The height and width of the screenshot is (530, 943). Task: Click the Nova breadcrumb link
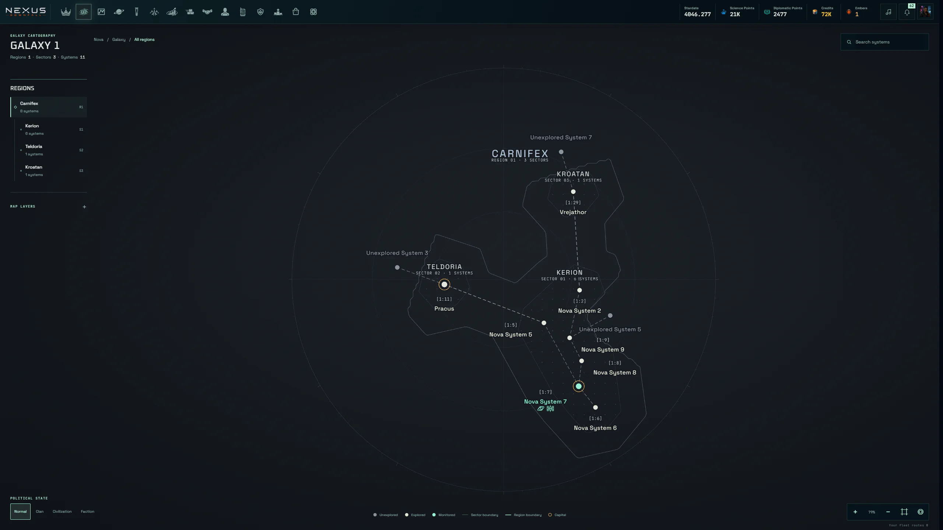(x=98, y=39)
